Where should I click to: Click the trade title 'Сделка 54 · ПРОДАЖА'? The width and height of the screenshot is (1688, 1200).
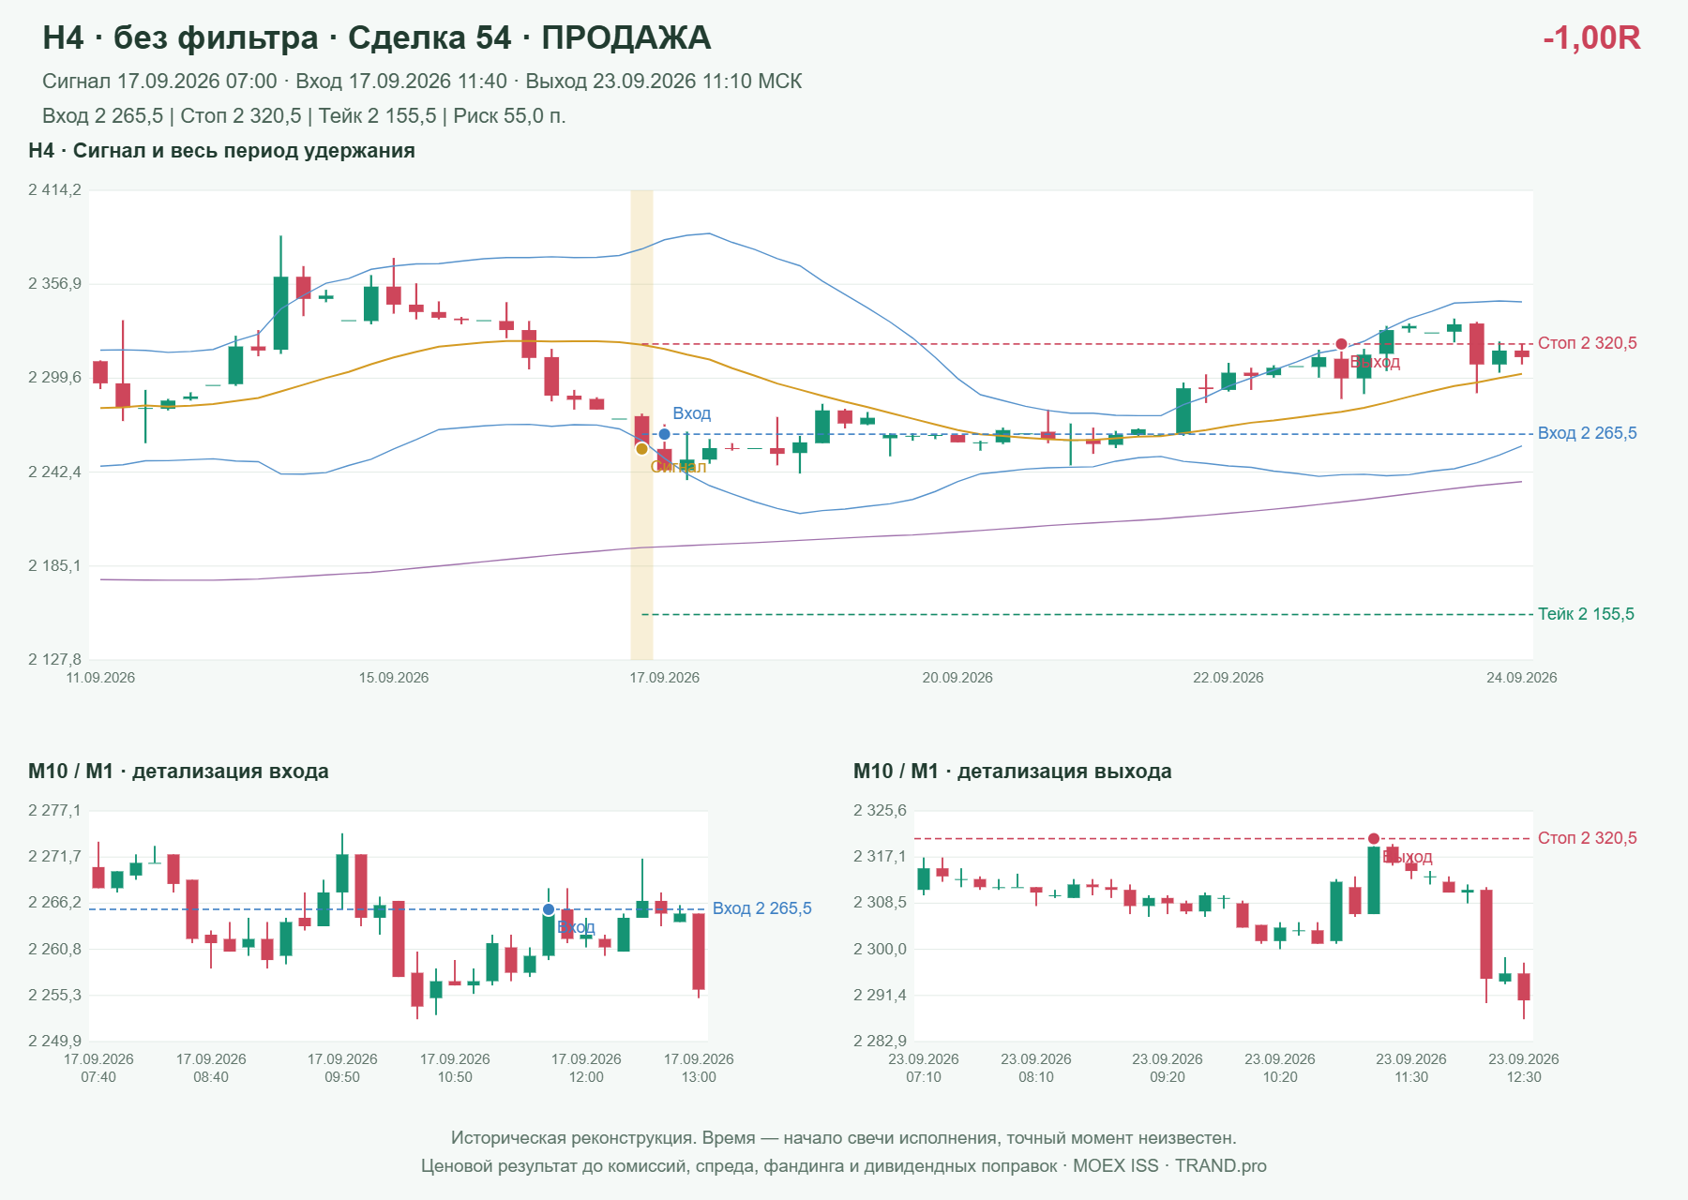[x=529, y=37]
